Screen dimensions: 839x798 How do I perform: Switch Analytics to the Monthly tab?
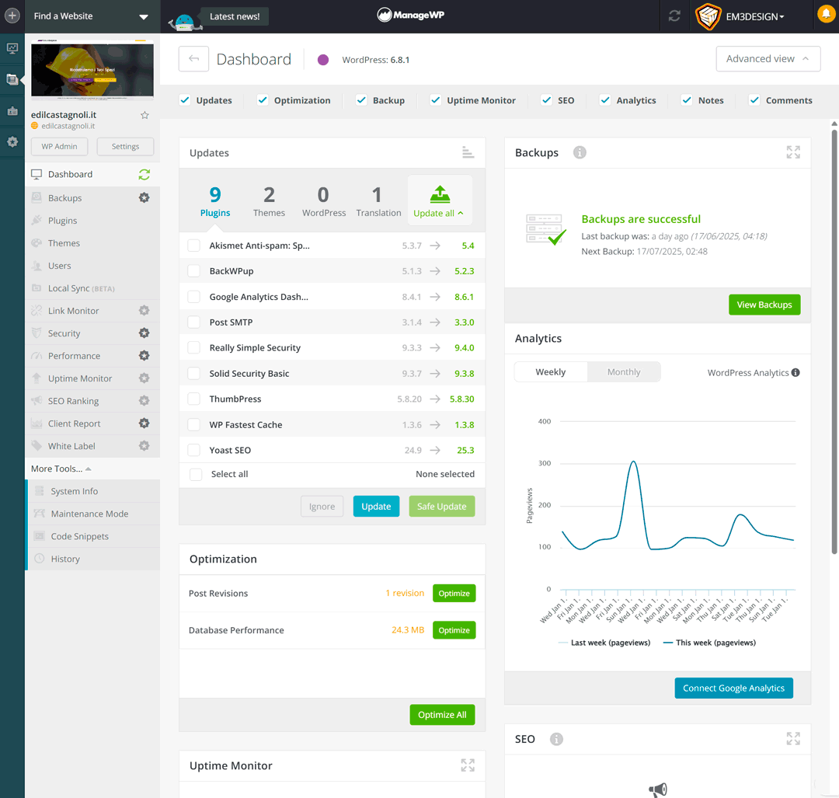(623, 372)
